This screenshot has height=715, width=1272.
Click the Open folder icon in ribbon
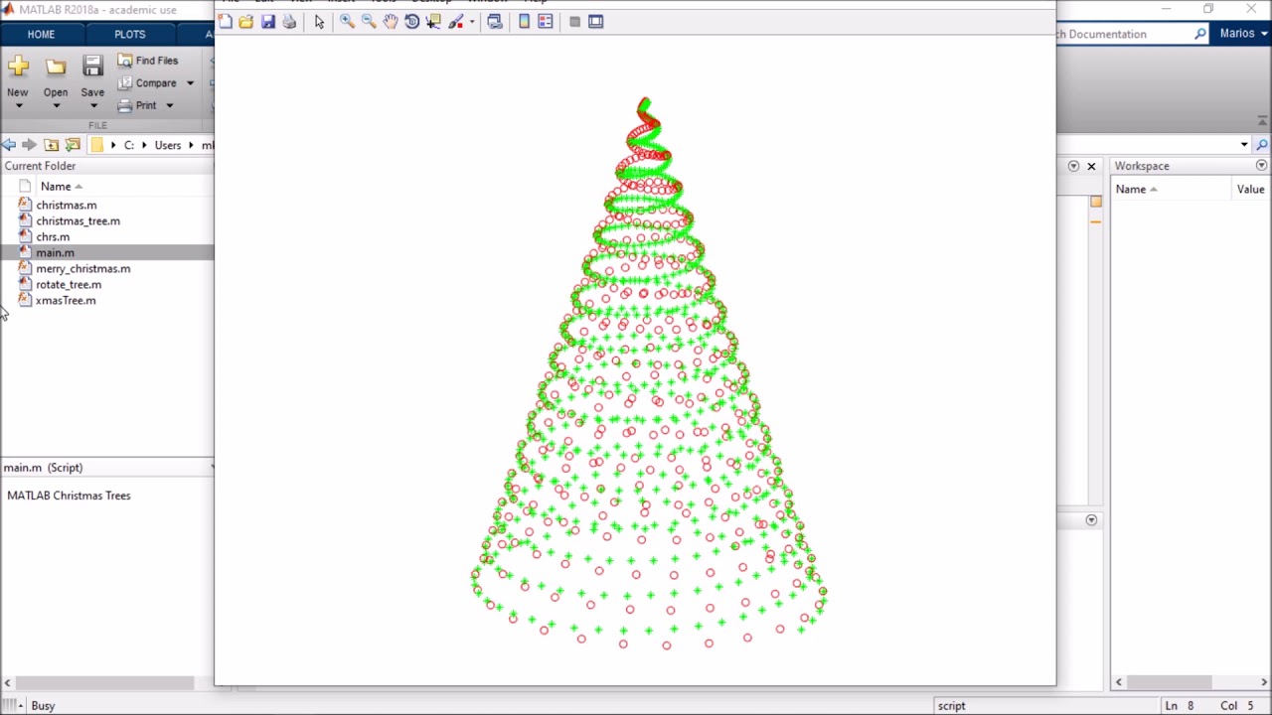click(x=56, y=67)
